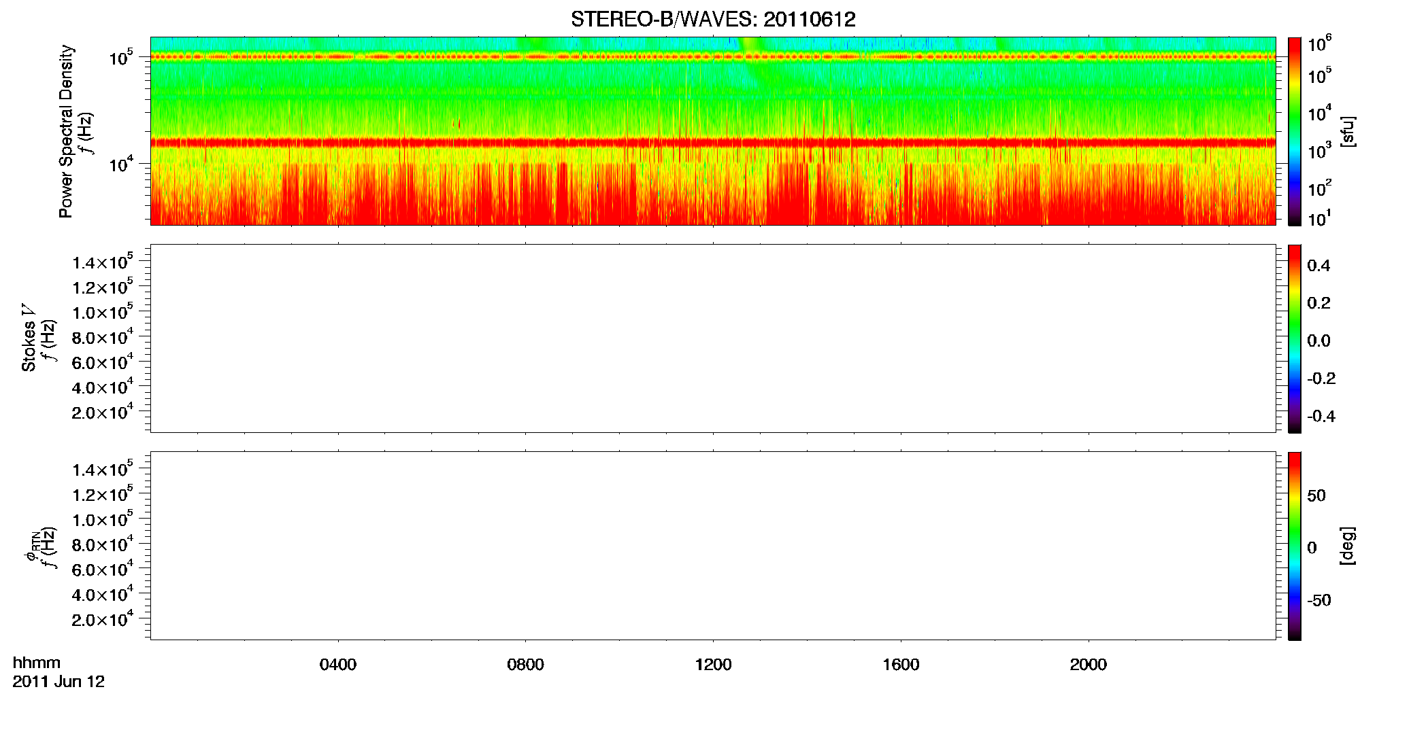Viewport: 1426px width, 734px height.
Task: Click the [sfu] unit label
Action: pos(1347,132)
